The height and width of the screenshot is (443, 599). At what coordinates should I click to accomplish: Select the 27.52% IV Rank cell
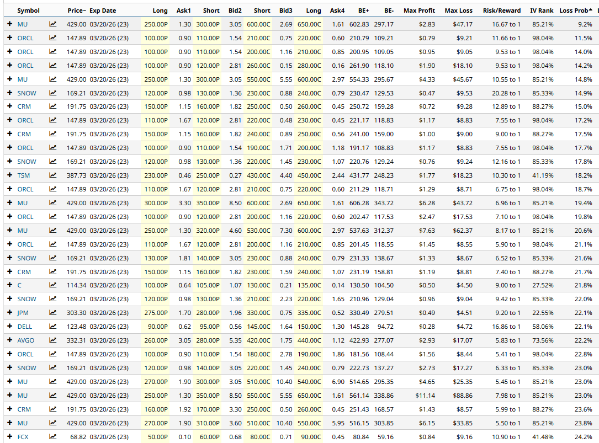[543, 285]
